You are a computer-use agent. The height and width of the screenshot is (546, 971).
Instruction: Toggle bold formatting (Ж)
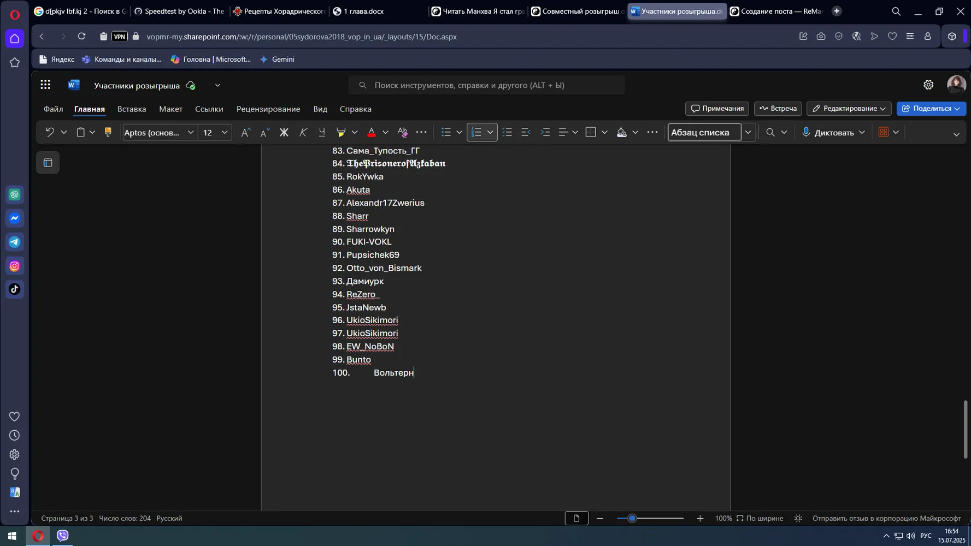pos(284,132)
